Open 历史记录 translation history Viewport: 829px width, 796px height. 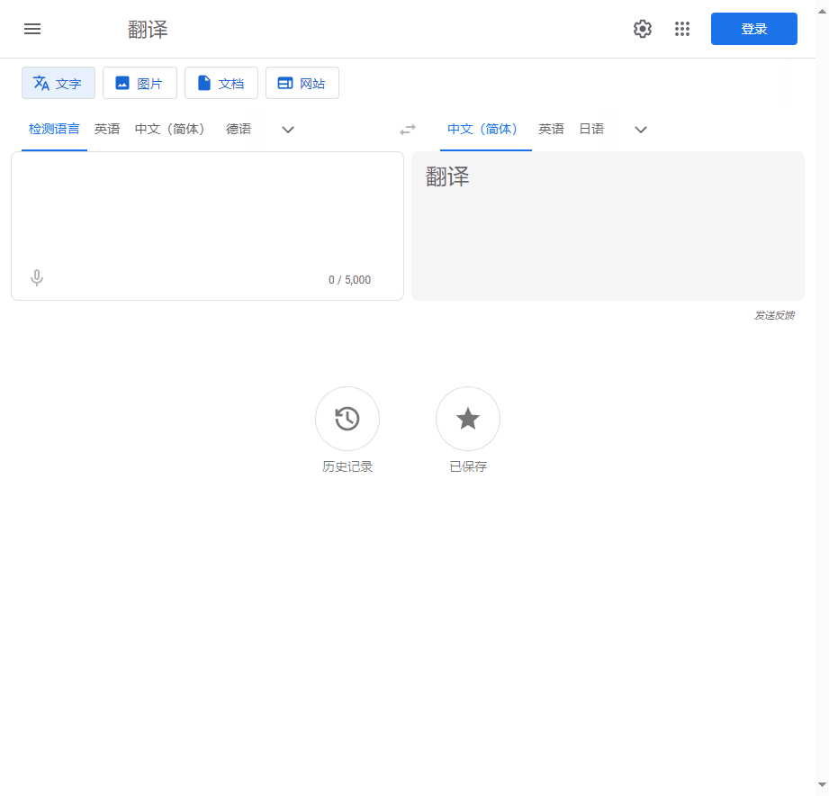[x=347, y=430]
